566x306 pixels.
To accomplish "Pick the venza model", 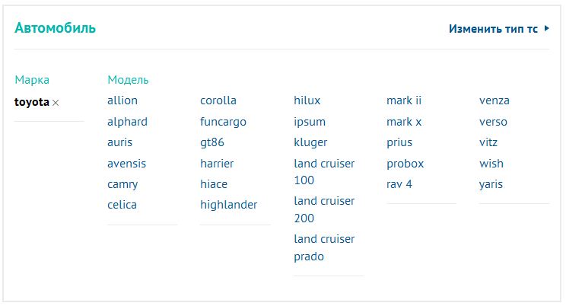I will 494,100.
